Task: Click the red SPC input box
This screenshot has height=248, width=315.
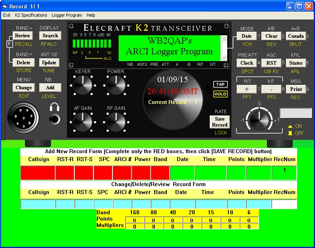Action: tap(103, 173)
